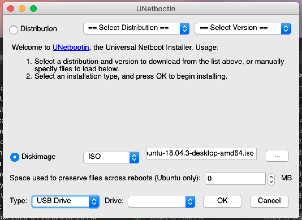The width and height of the screenshot is (302, 220).
Task: Zoom UNetbootin with the green button
Action: tap(33, 9)
